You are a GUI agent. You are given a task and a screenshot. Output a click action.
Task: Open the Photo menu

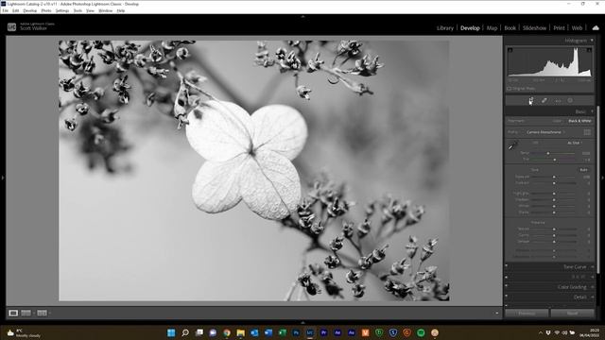point(46,10)
